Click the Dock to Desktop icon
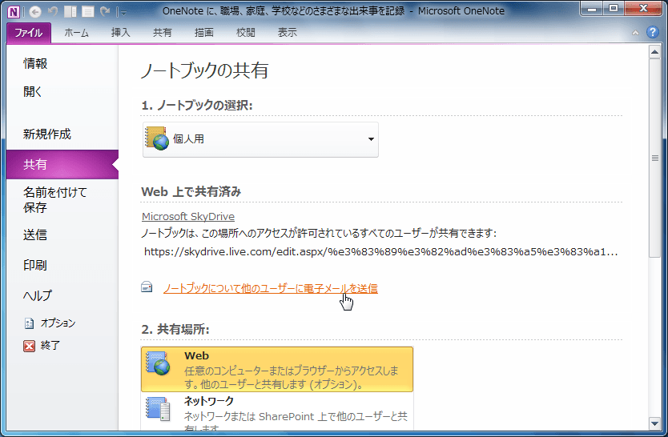 coord(70,11)
